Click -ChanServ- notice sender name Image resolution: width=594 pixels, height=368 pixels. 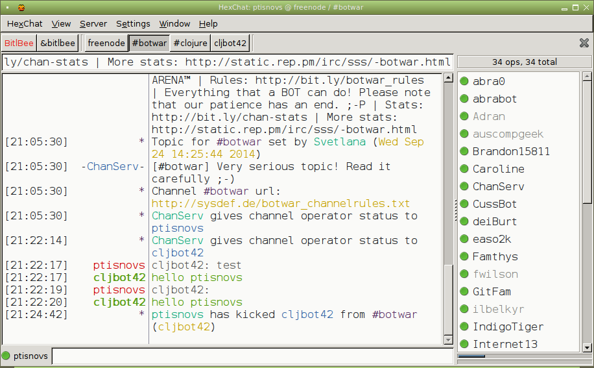click(x=113, y=166)
